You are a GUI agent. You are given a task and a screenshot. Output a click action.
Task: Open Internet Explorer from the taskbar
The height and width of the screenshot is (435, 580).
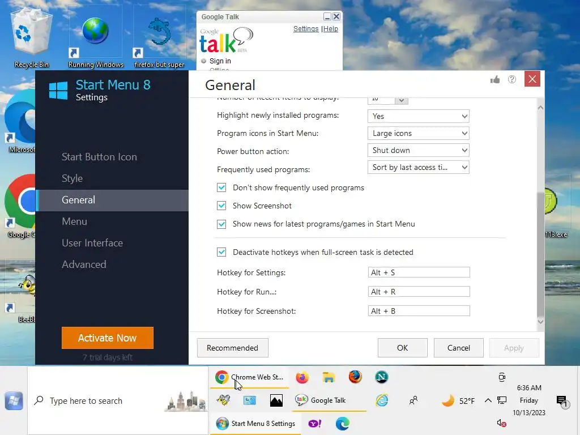(382, 400)
